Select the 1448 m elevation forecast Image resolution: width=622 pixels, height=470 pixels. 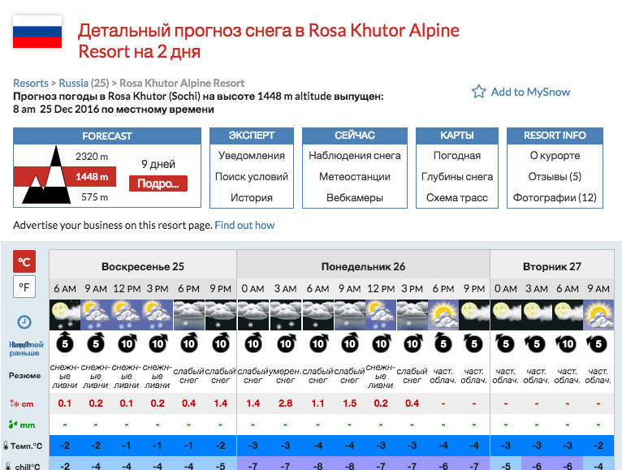click(x=92, y=176)
